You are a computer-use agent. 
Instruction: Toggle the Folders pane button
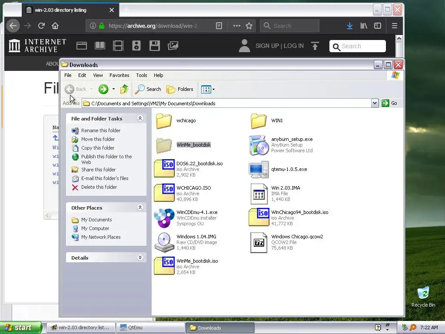click(179, 89)
